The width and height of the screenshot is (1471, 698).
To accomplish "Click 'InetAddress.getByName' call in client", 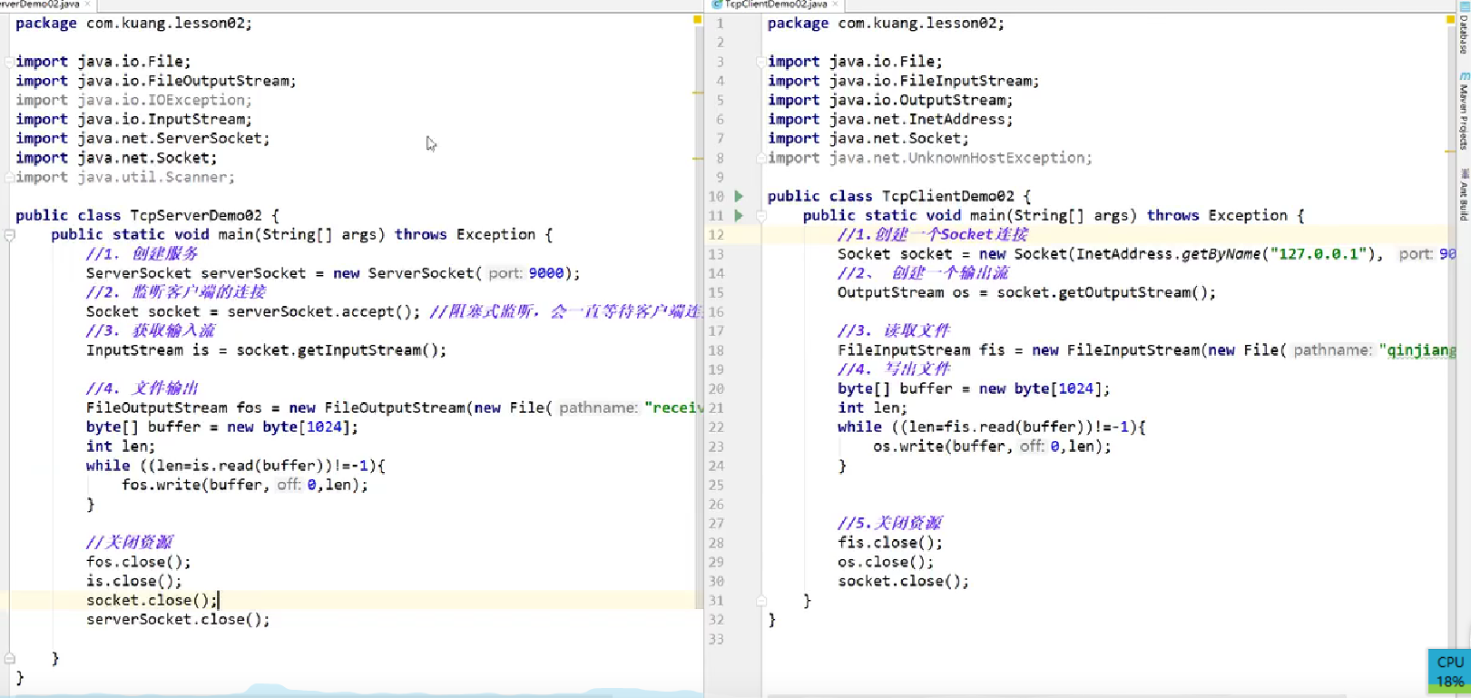I will pos(1168,254).
